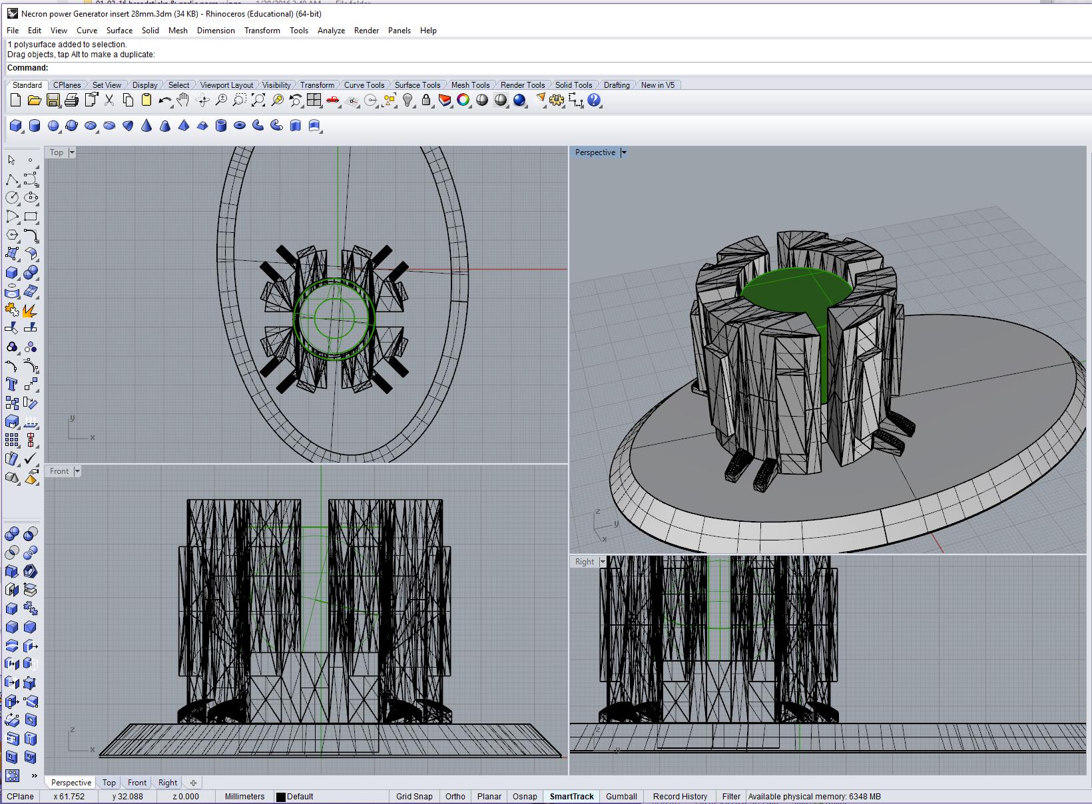Open the Right viewport dropdown arrow
1092x804 pixels.
[603, 562]
